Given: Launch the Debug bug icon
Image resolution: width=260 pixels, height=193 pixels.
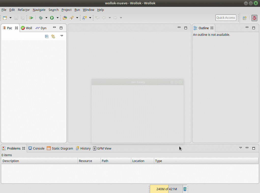Looking at the screenshot, I should coord(41,18).
